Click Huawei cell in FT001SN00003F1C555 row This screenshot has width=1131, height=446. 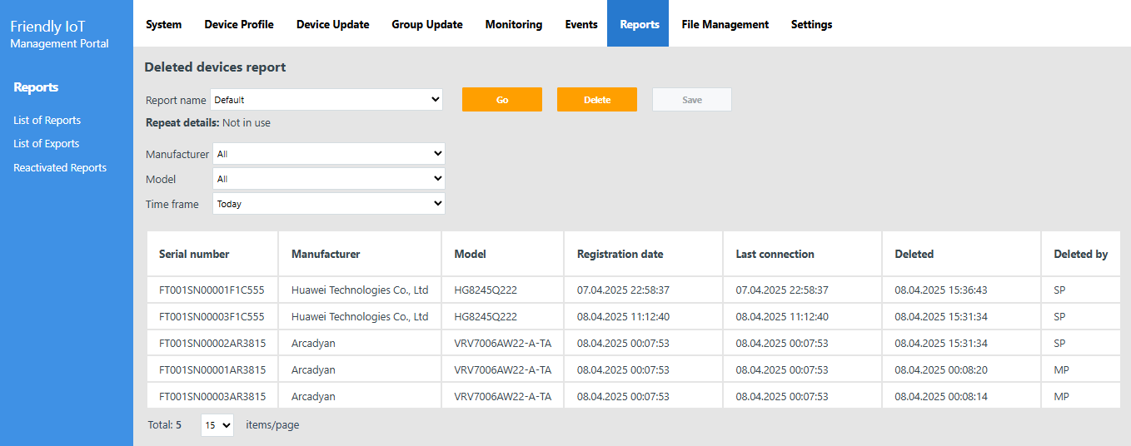(x=360, y=317)
